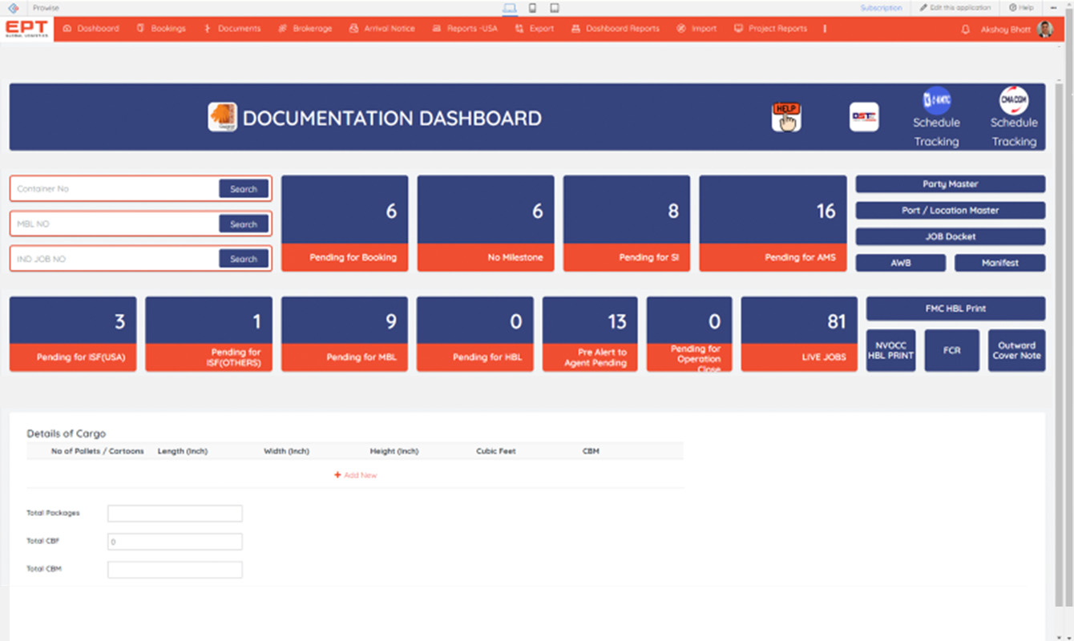This screenshot has height=641, width=1074.
Task: Open the three-dot overflow menu in navbar
Action: coord(825,29)
